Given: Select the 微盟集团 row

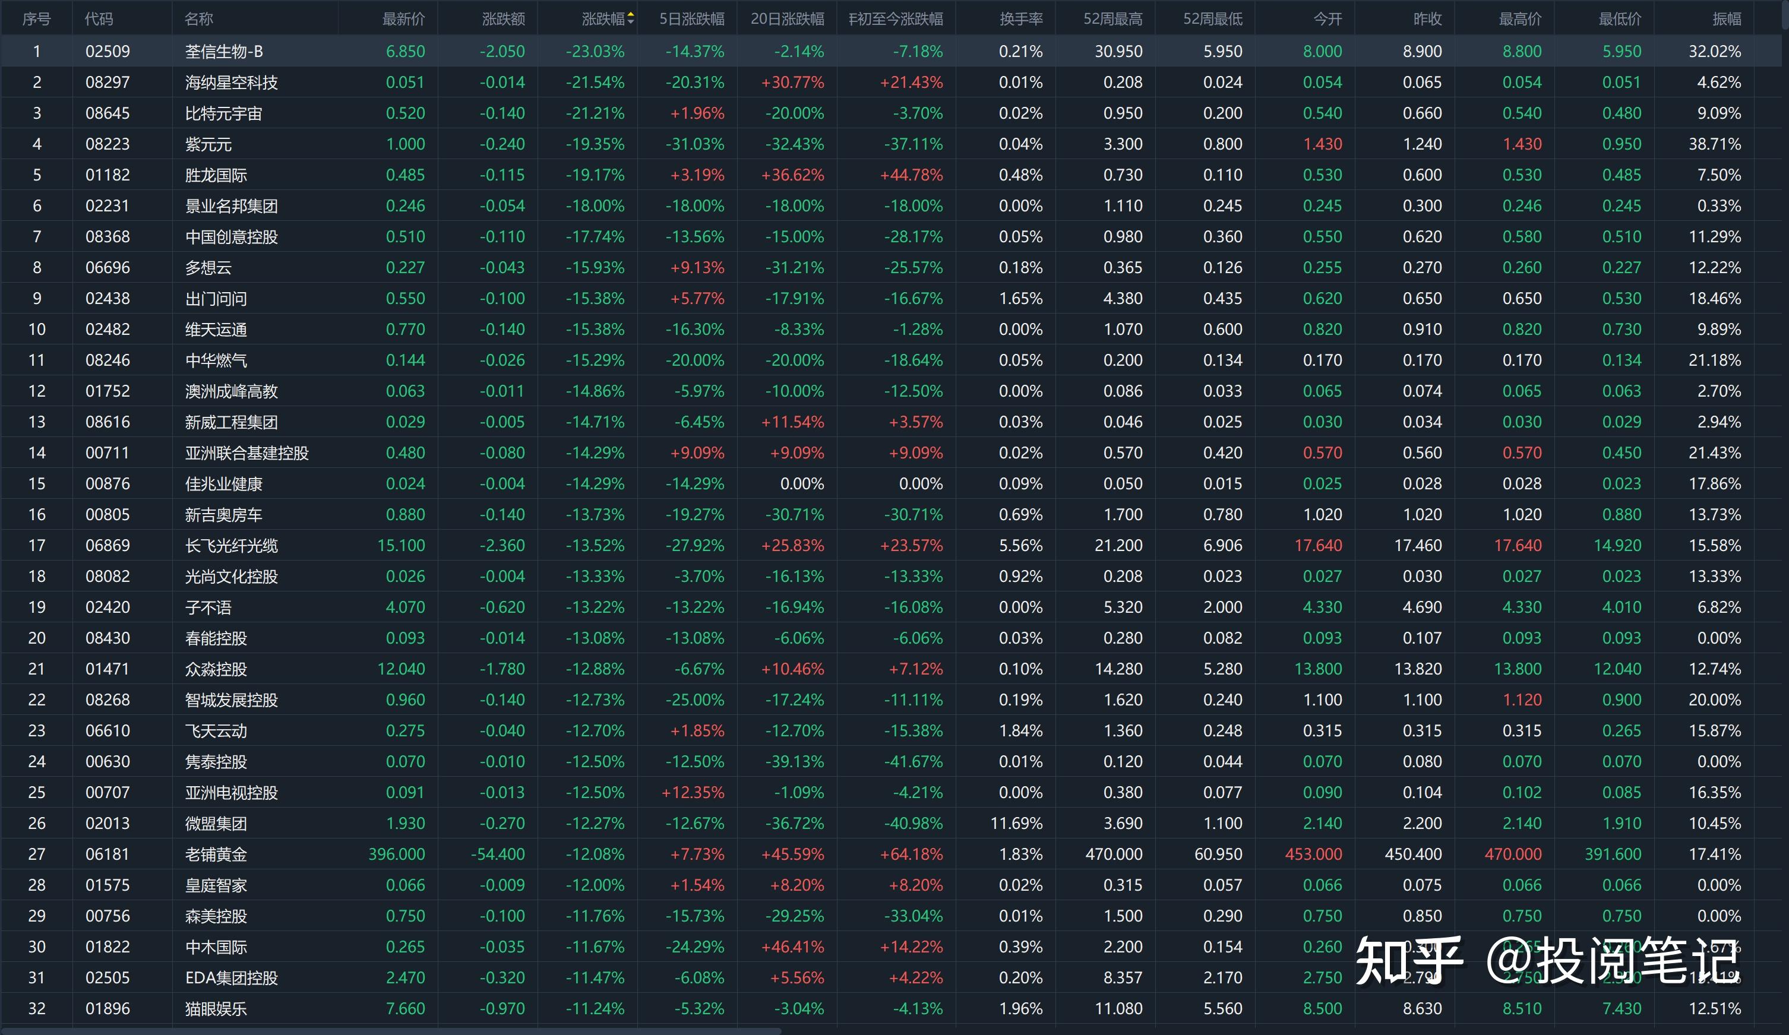Looking at the screenshot, I should (x=216, y=824).
